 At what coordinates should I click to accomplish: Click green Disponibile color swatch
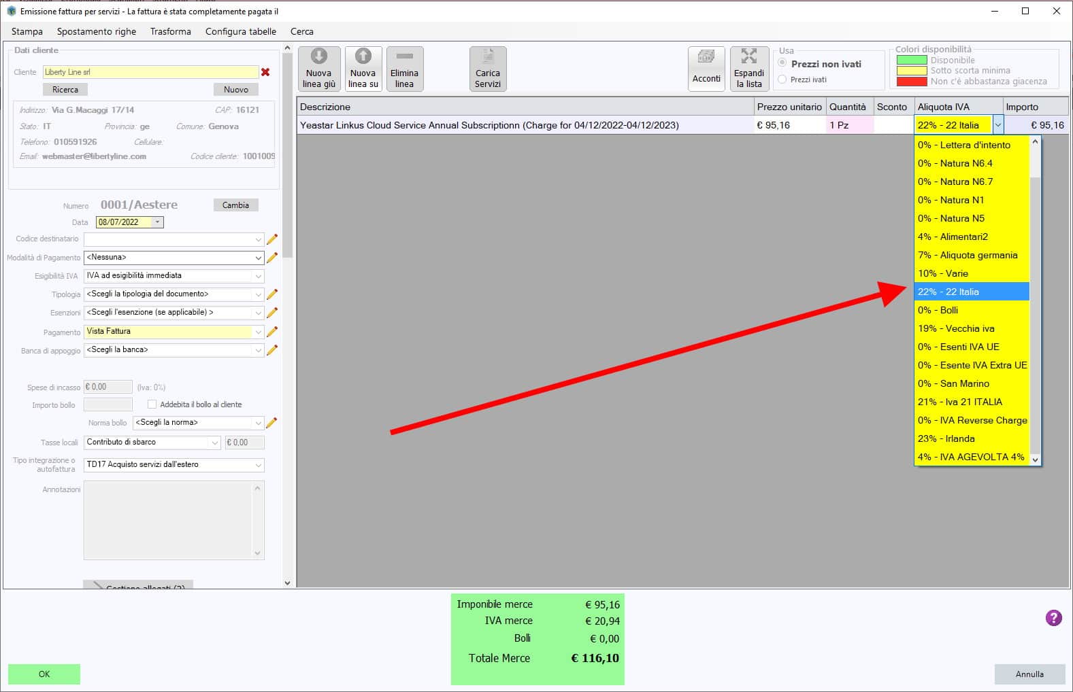pos(912,60)
